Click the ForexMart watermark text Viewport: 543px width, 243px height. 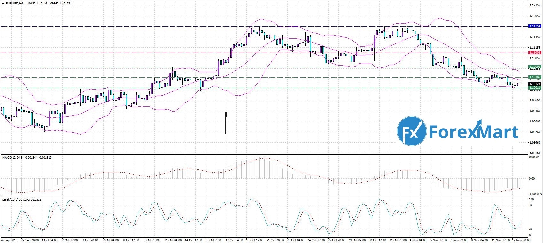[x=473, y=131]
